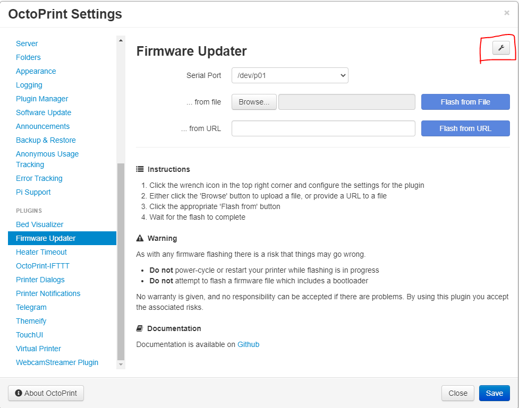Open Logging settings
The height and width of the screenshot is (408, 519).
tap(29, 85)
